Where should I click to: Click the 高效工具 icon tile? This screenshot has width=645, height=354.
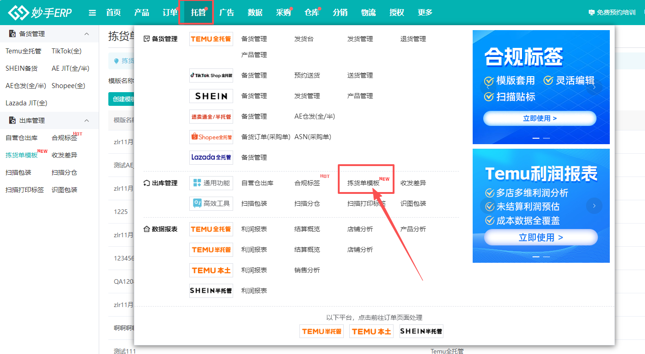pyautogui.click(x=211, y=203)
